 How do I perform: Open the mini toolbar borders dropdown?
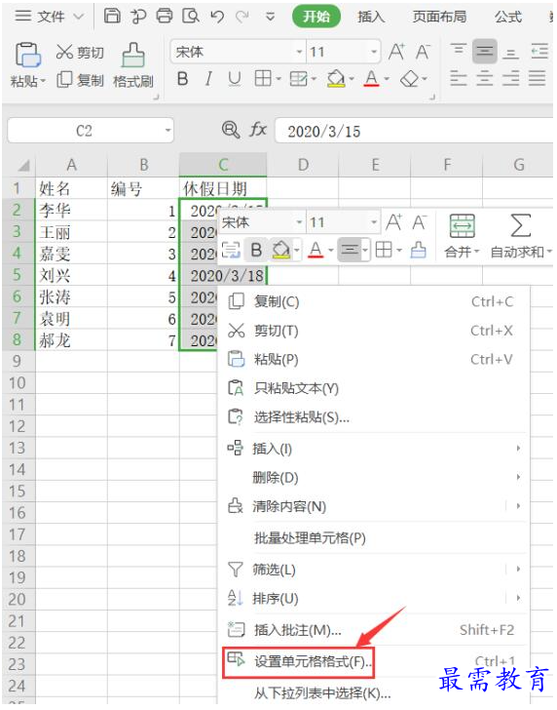[x=400, y=250]
